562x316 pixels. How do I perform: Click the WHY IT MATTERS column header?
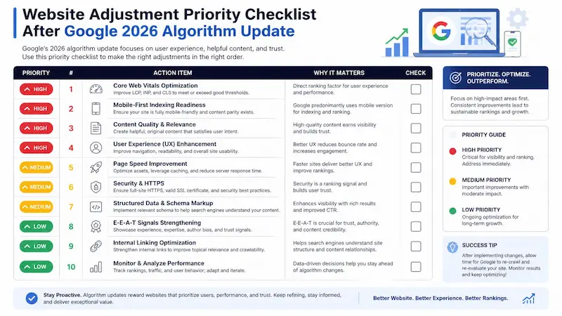point(339,73)
